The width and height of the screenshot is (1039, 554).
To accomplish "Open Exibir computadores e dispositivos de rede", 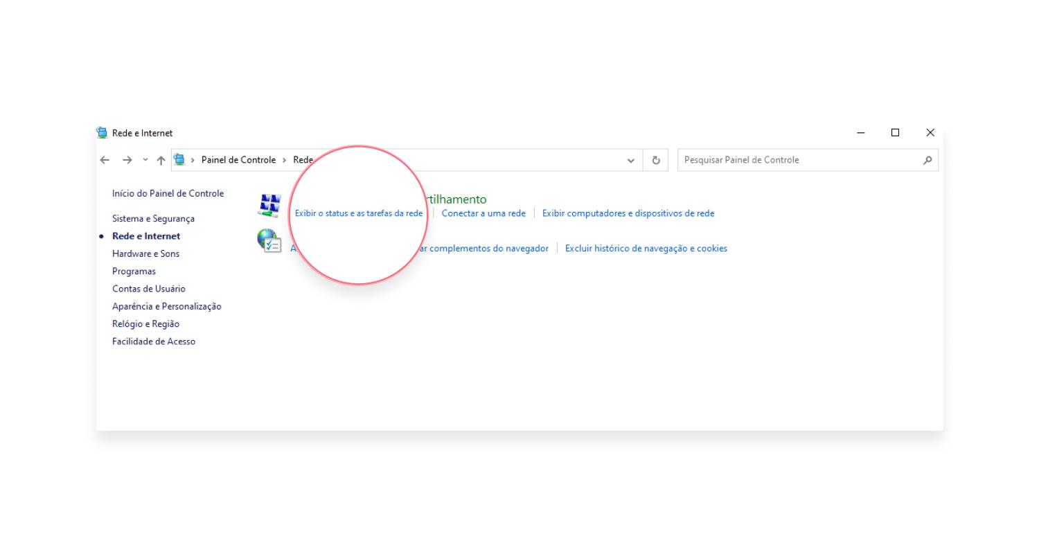I will pyautogui.click(x=628, y=213).
